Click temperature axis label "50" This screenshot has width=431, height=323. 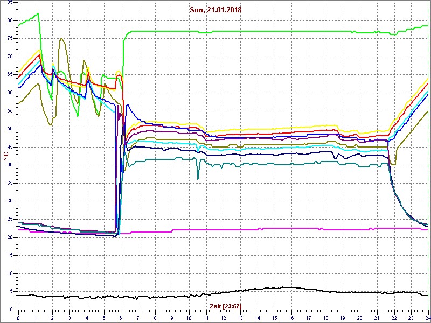(x=9, y=129)
